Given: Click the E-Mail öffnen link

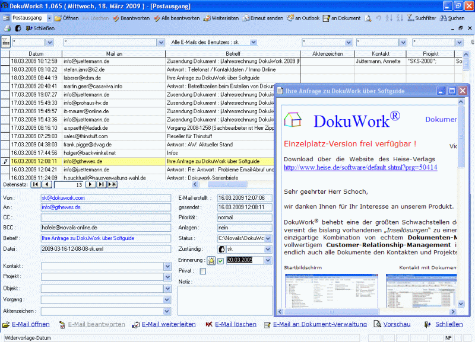Looking at the screenshot, I should click(31, 324).
